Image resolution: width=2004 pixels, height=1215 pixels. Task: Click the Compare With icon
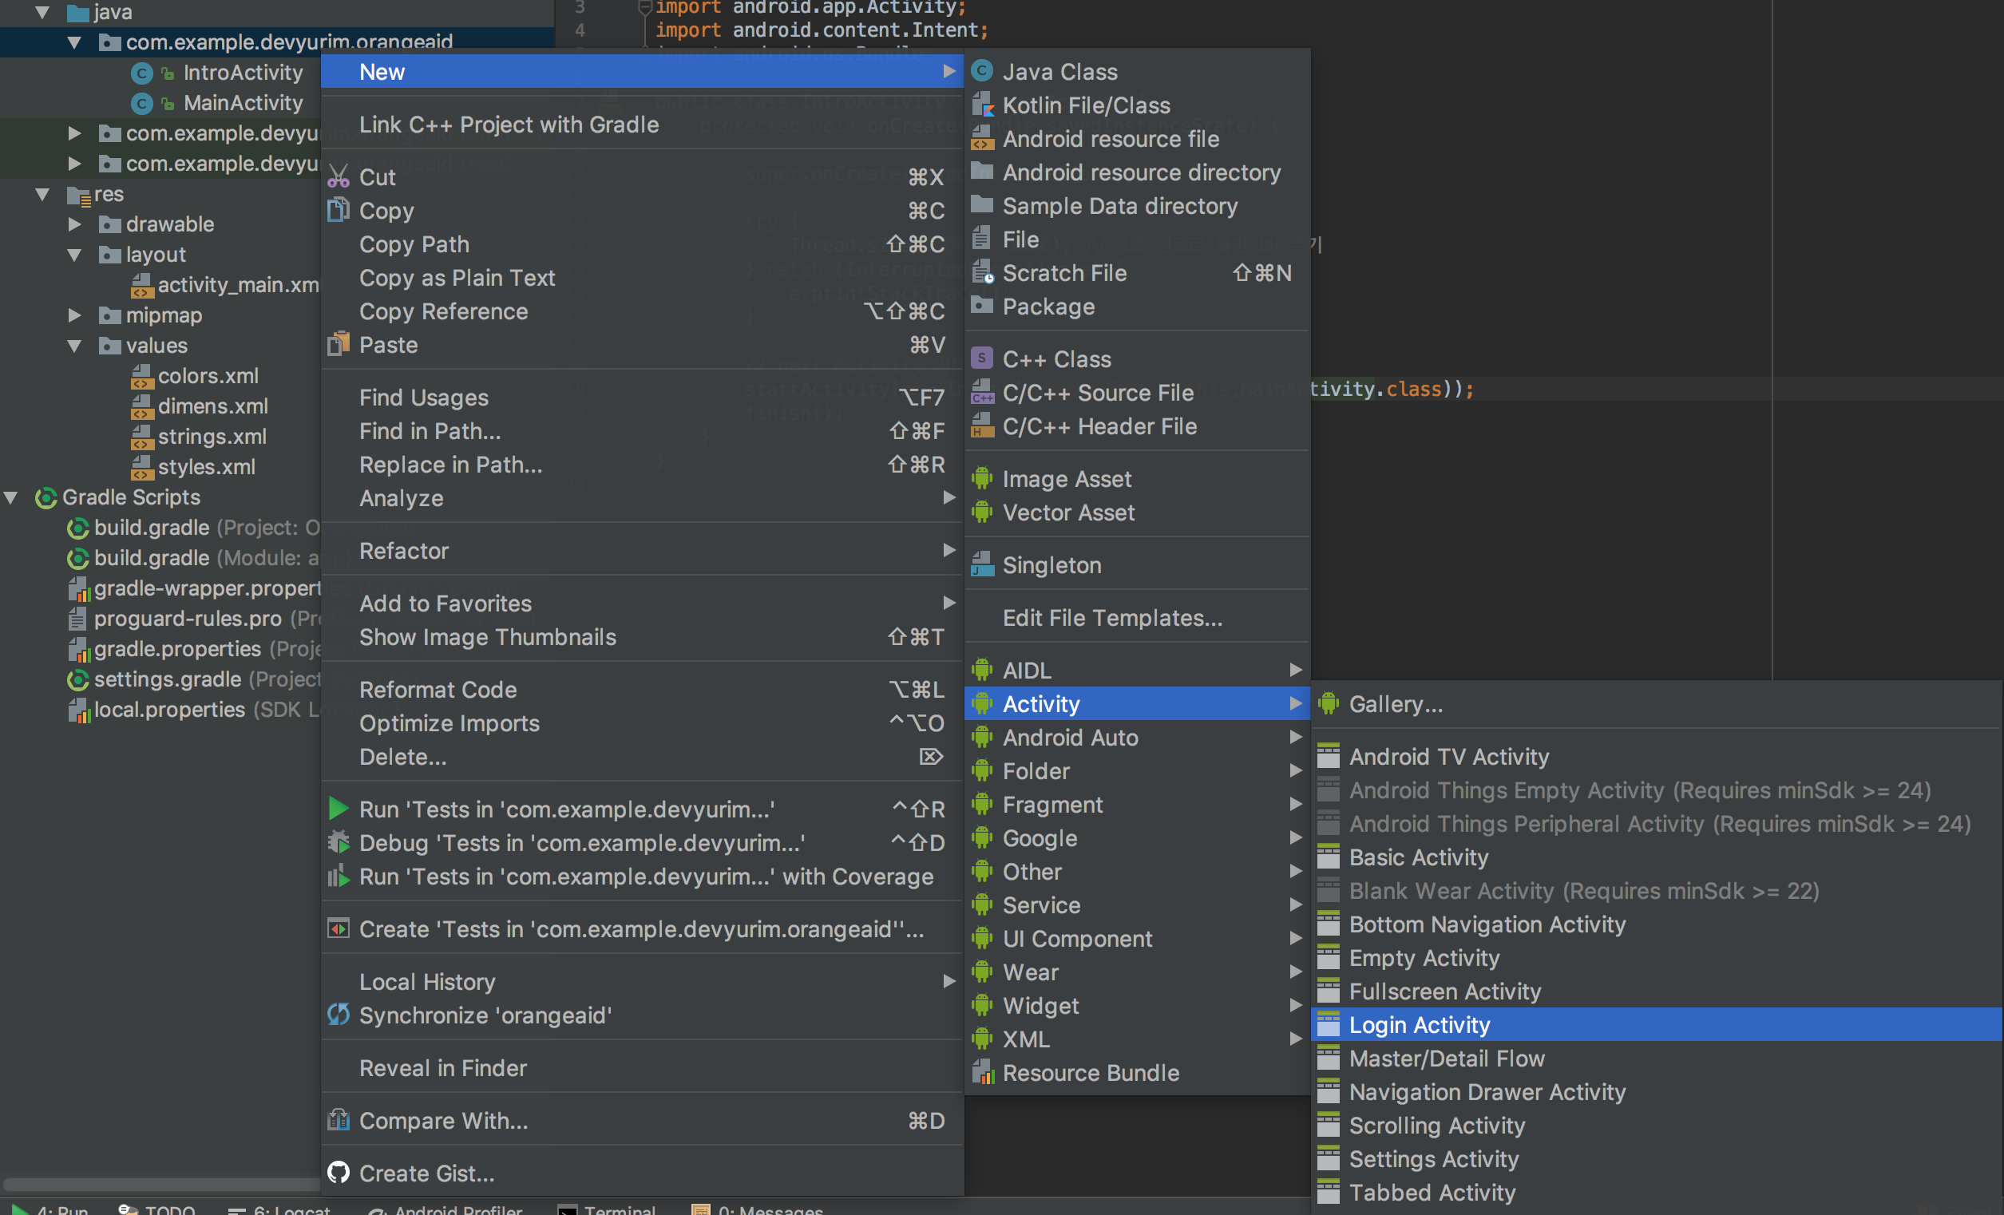pyautogui.click(x=339, y=1120)
